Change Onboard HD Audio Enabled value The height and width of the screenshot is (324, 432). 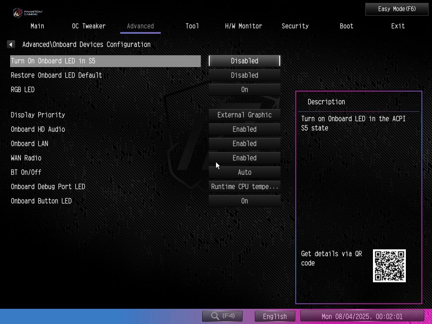coord(244,129)
